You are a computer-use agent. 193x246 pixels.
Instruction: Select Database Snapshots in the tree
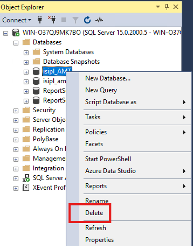click(x=71, y=62)
